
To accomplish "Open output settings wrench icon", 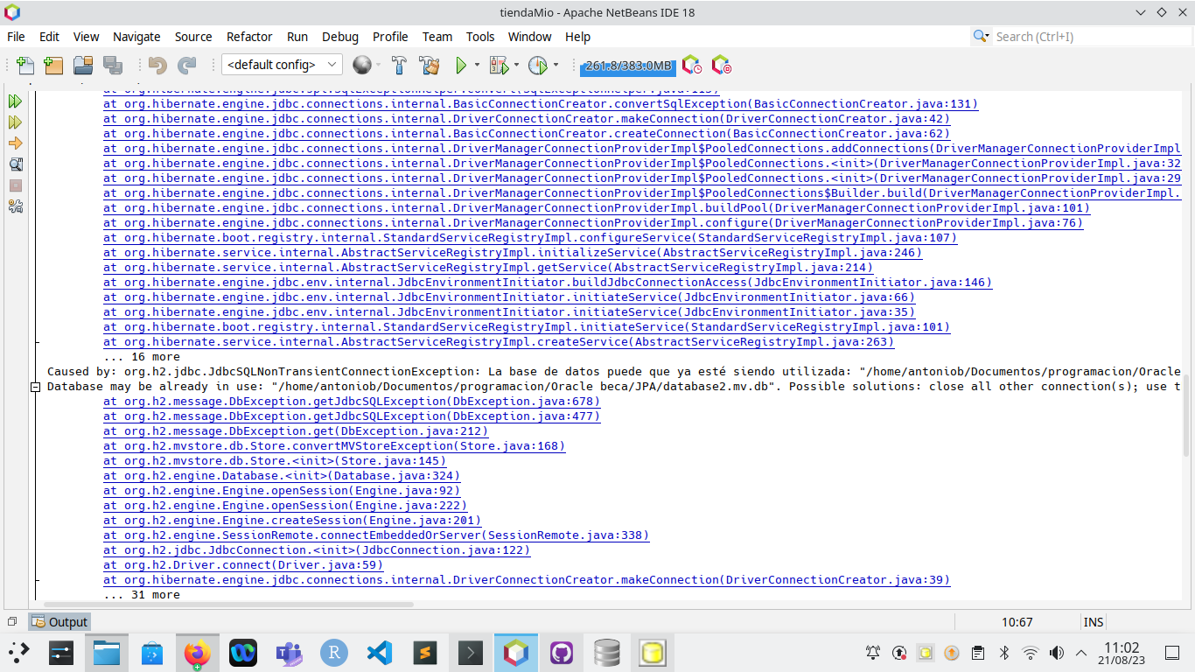I will click(x=15, y=206).
